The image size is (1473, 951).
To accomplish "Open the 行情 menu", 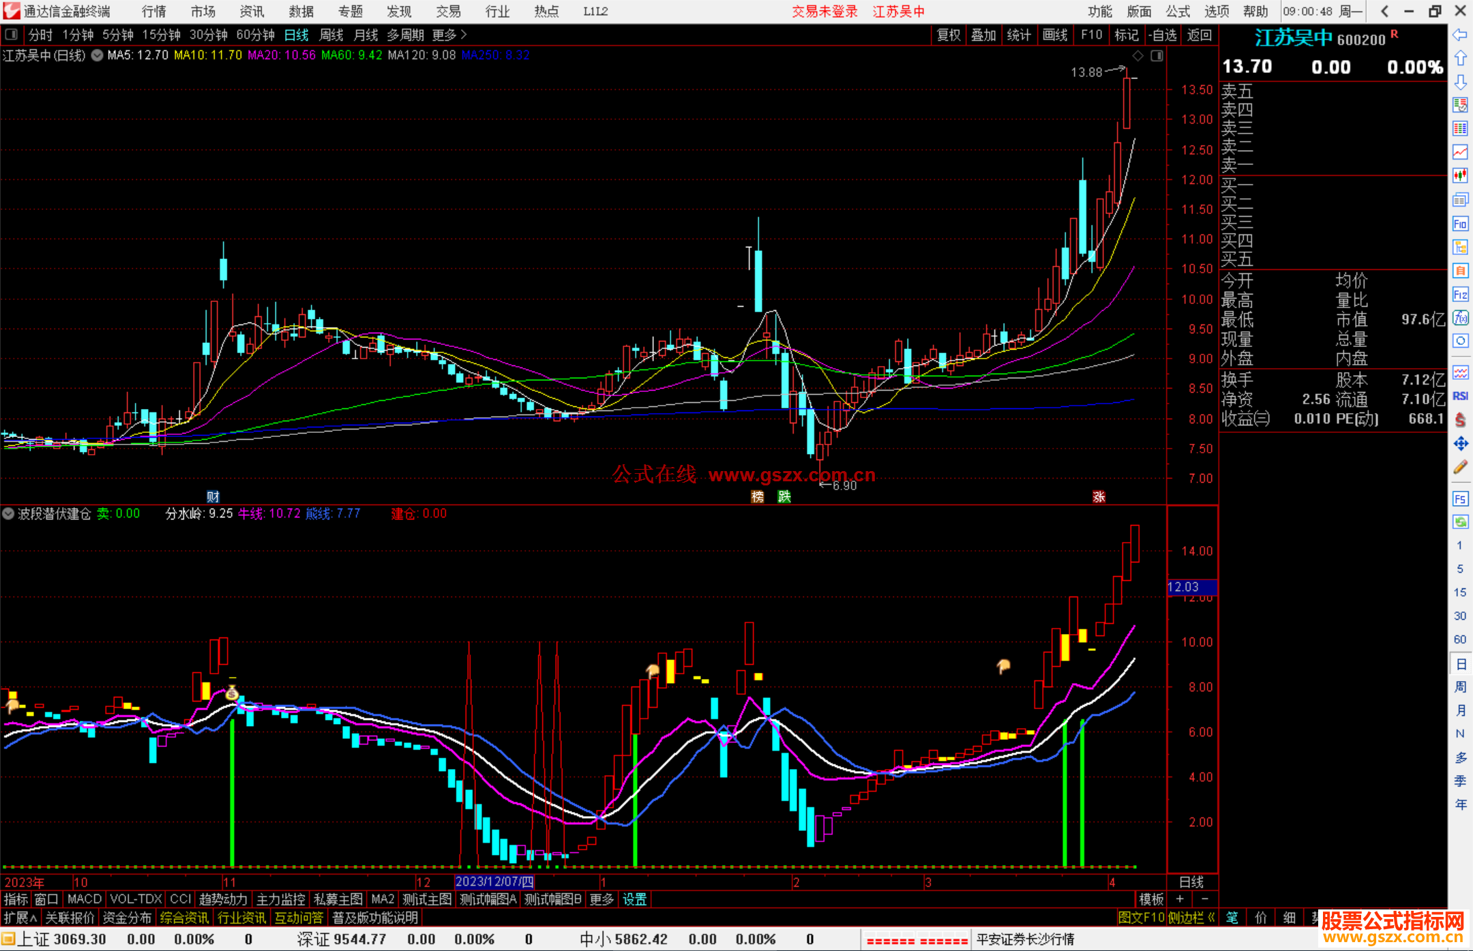I will click(154, 12).
